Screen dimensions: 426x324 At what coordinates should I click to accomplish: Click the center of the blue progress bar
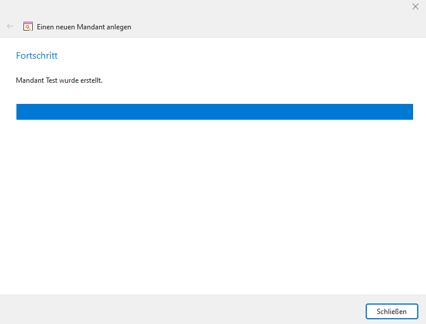(x=214, y=112)
